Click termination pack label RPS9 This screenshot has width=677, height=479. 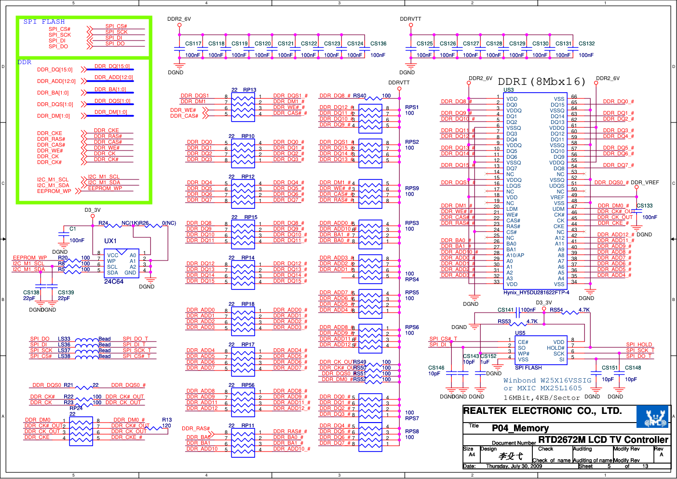412,188
